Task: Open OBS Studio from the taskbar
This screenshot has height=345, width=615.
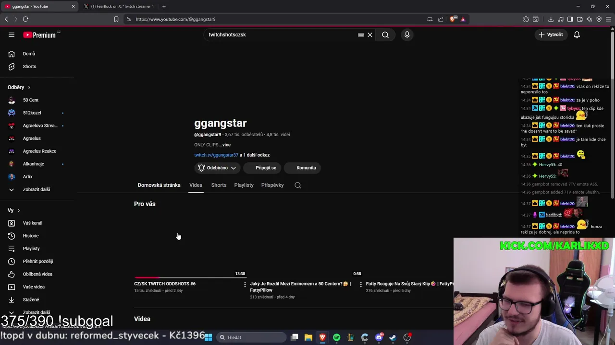Action: (407, 337)
